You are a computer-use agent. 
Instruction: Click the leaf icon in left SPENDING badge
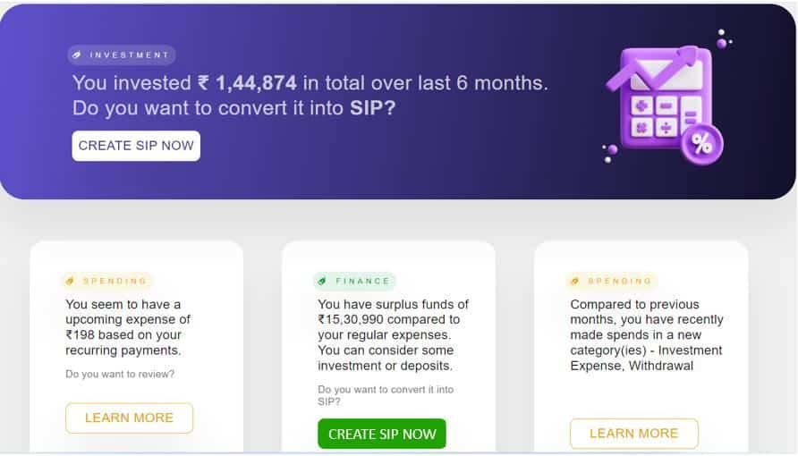[70, 281]
